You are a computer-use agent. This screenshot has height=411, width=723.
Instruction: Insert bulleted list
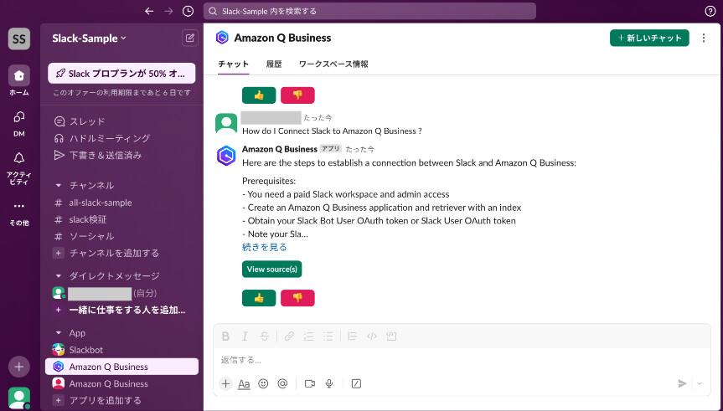pos(328,337)
